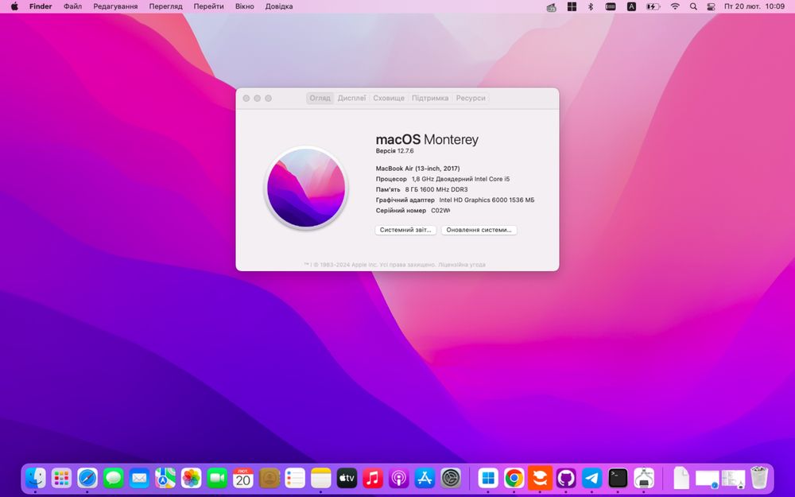Open GitHub Desktop in the Dock
Viewport: 795px width, 497px height.
tap(566, 478)
